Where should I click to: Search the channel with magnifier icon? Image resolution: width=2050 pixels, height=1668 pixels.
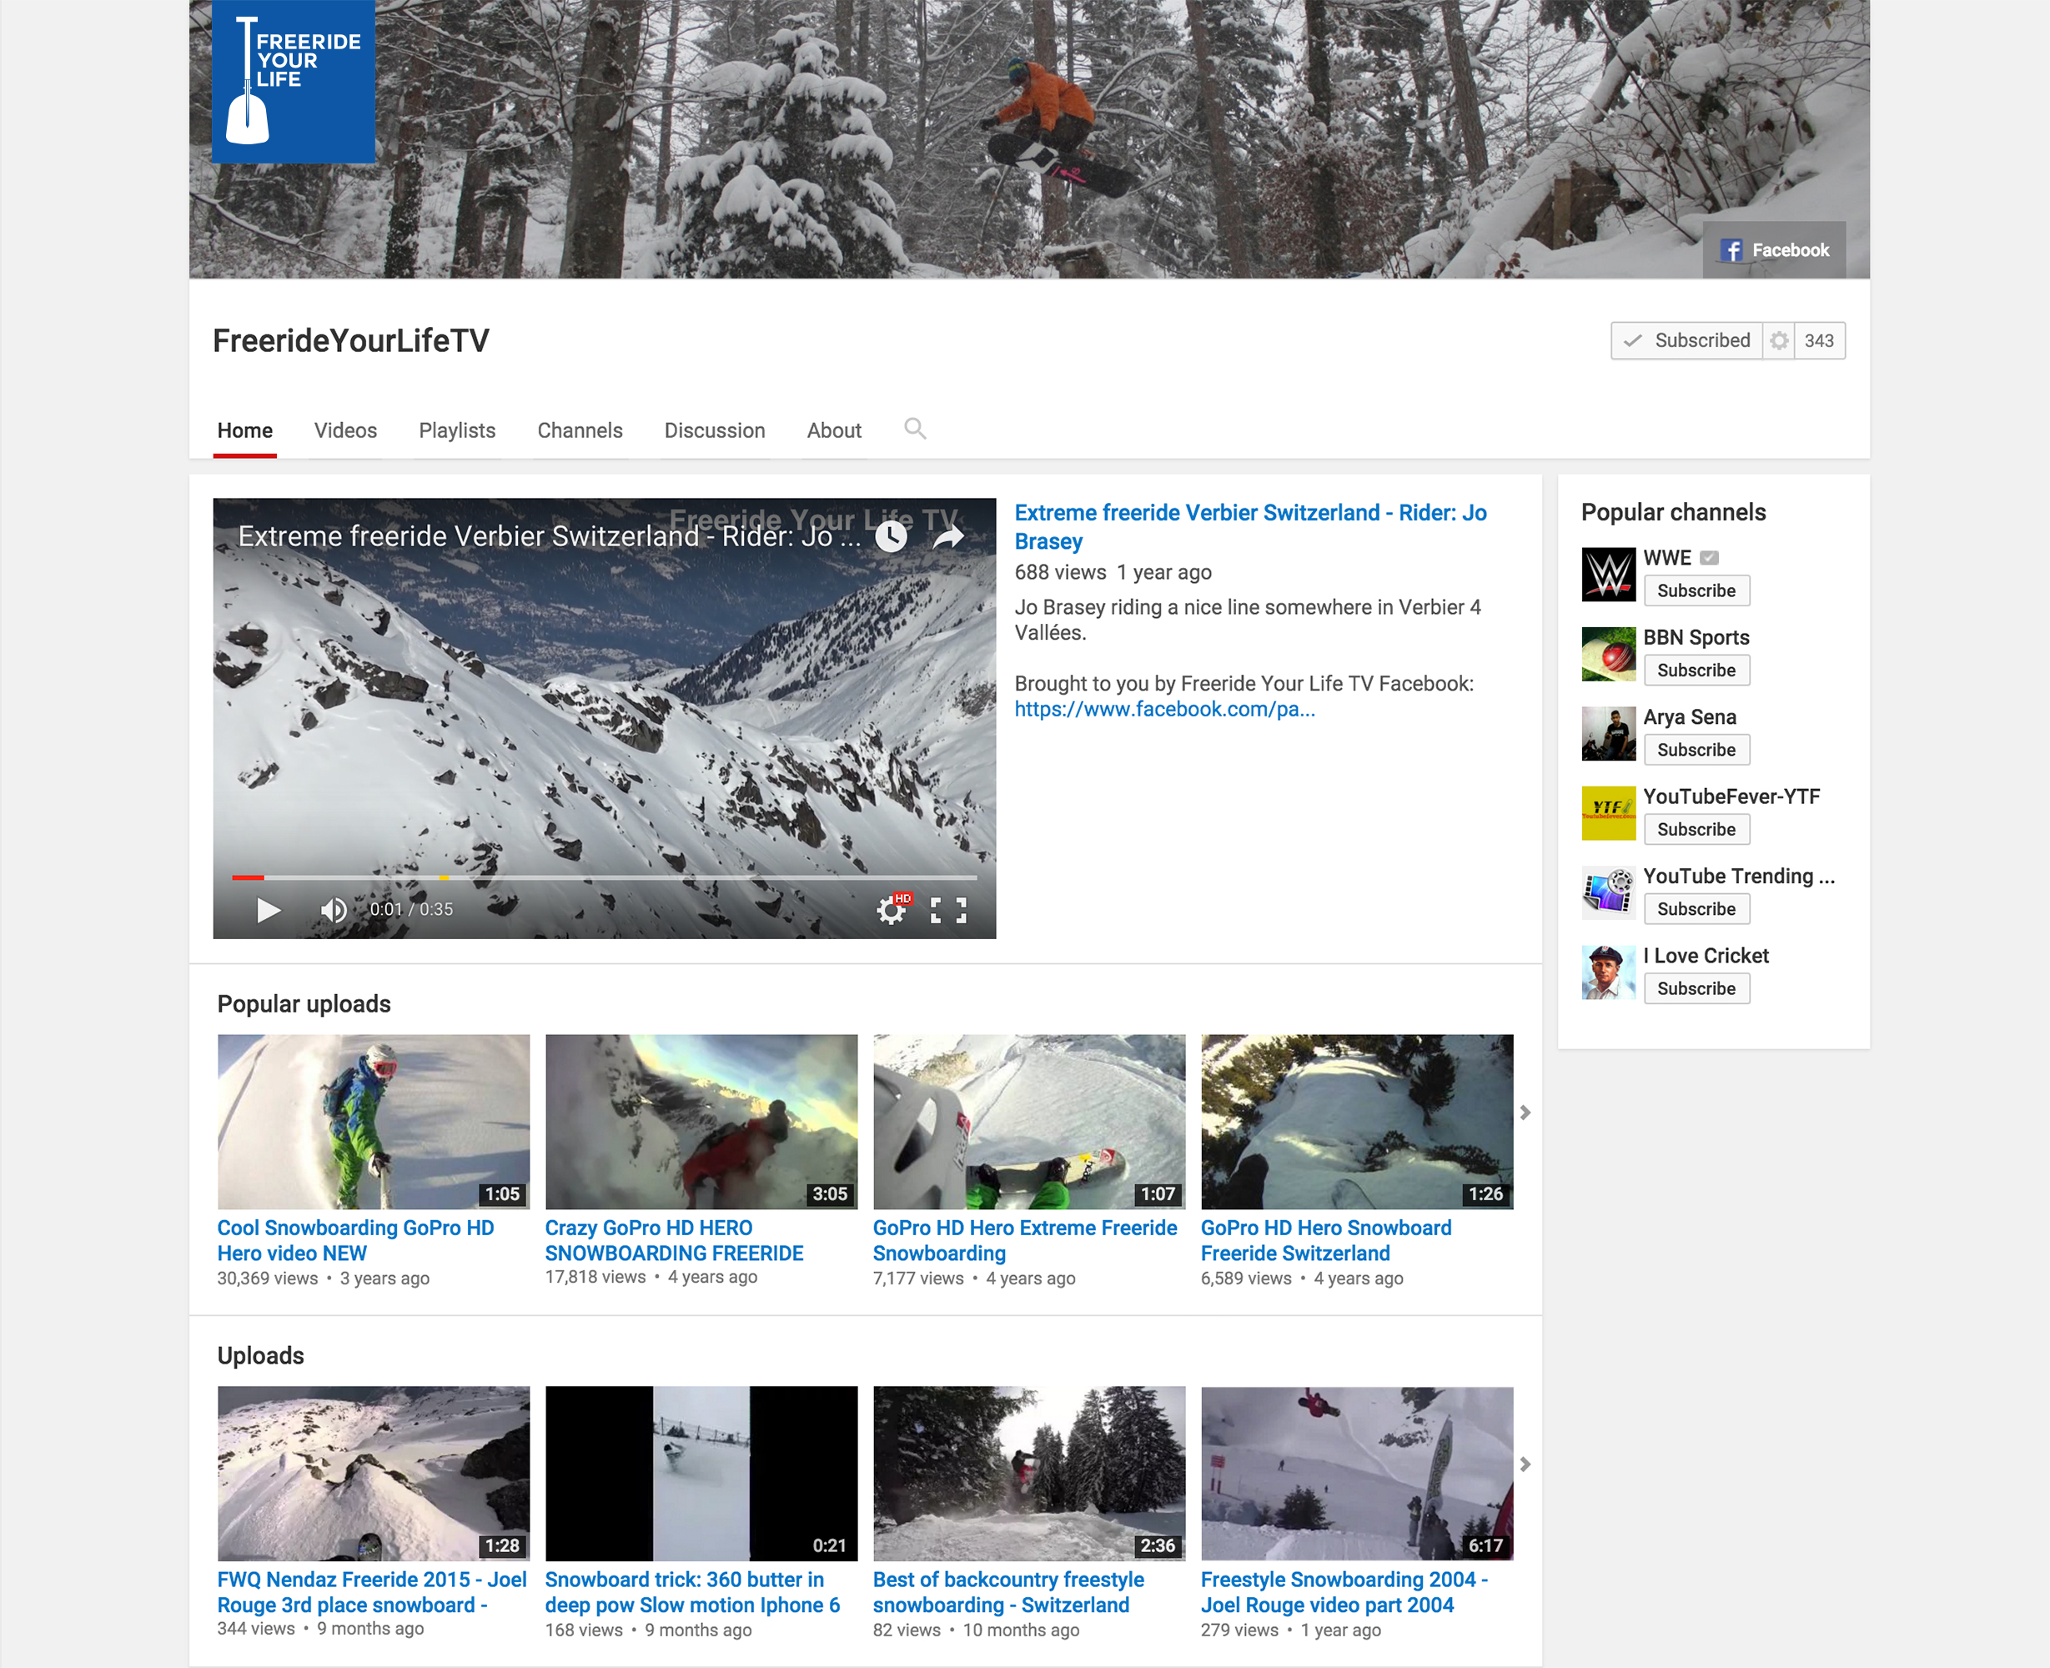coord(915,429)
